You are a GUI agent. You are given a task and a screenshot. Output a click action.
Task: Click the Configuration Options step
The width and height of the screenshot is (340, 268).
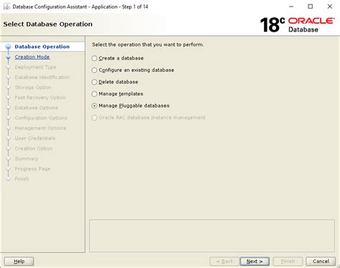(41, 118)
